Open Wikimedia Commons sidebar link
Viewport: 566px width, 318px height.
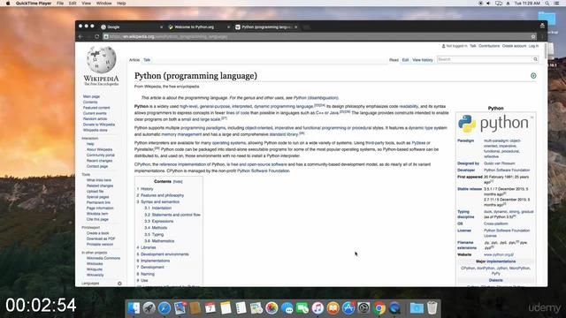[103, 258]
